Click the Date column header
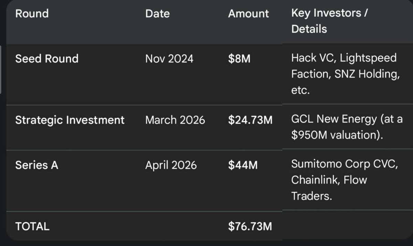Screen dimensions: 413x246 coord(157,14)
